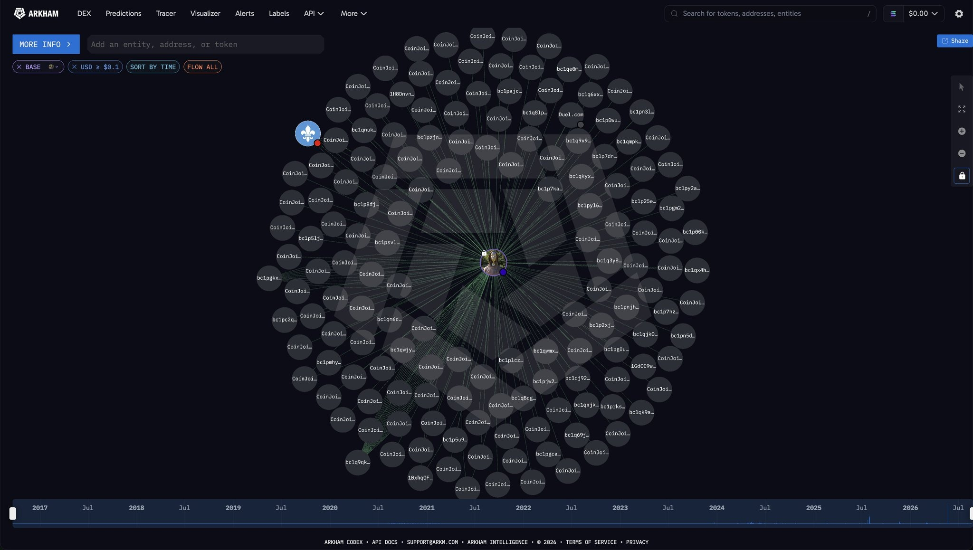
Task: Open the DEX page
Action: coord(84,13)
